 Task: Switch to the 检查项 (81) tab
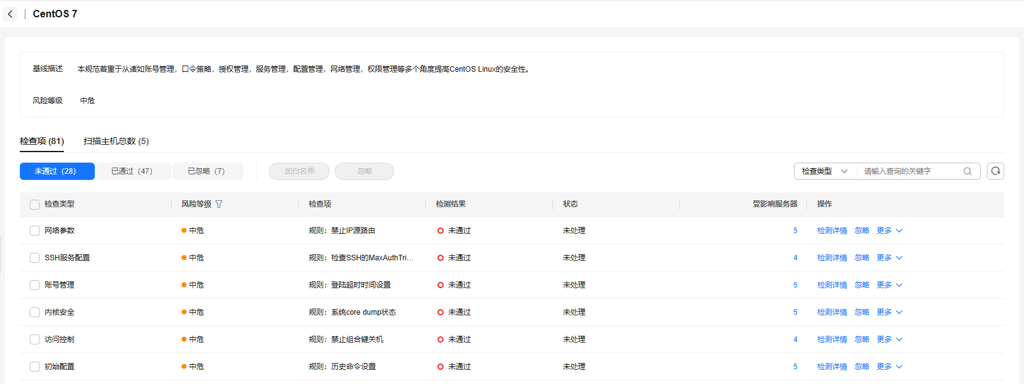pos(42,141)
